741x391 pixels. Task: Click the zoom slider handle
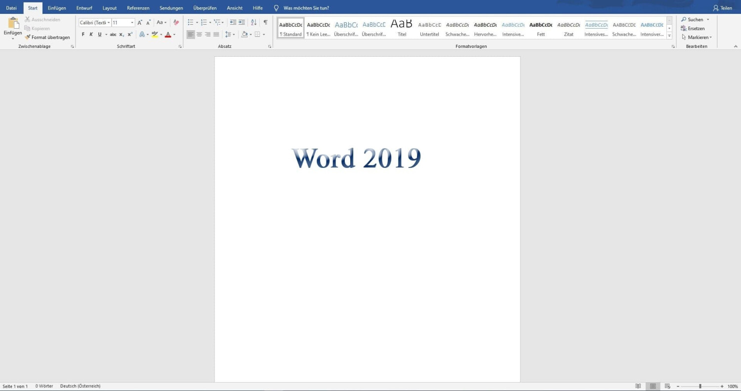(x=700, y=386)
